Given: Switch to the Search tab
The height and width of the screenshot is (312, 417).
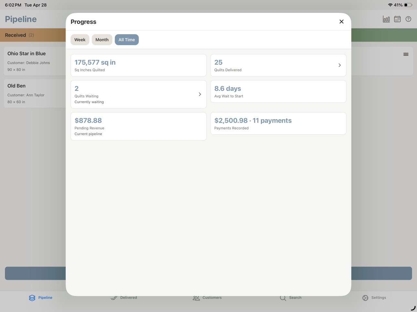Looking at the screenshot, I should 291,297.
